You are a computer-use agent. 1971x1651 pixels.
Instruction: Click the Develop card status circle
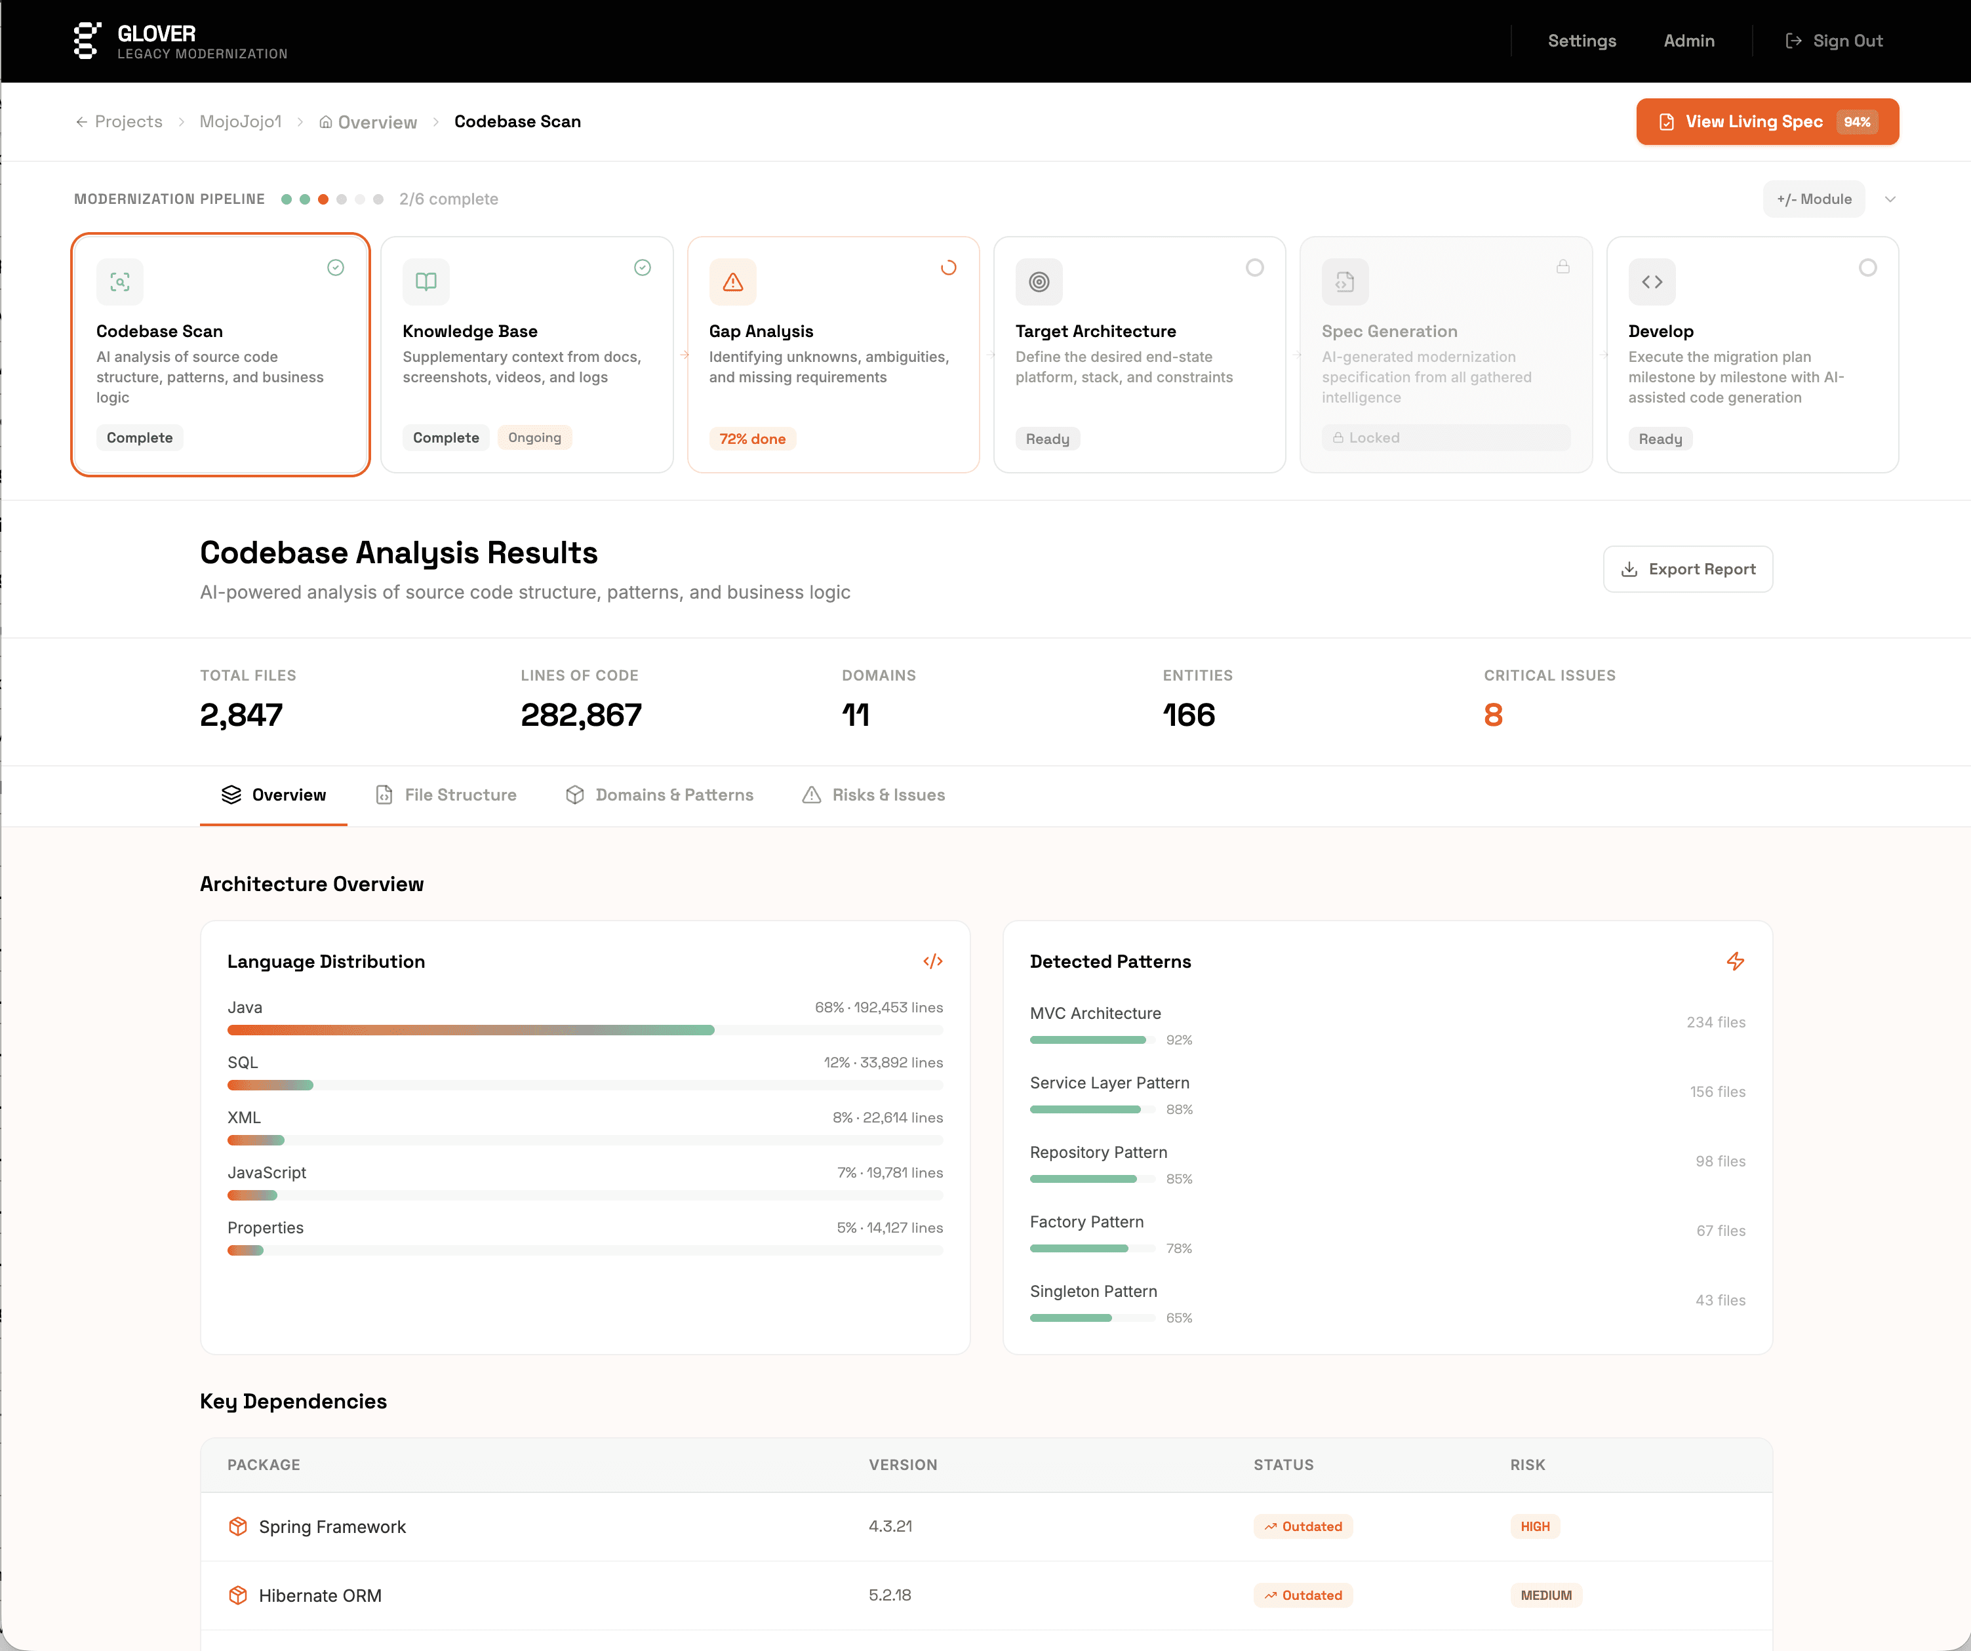click(x=1868, y=268)
